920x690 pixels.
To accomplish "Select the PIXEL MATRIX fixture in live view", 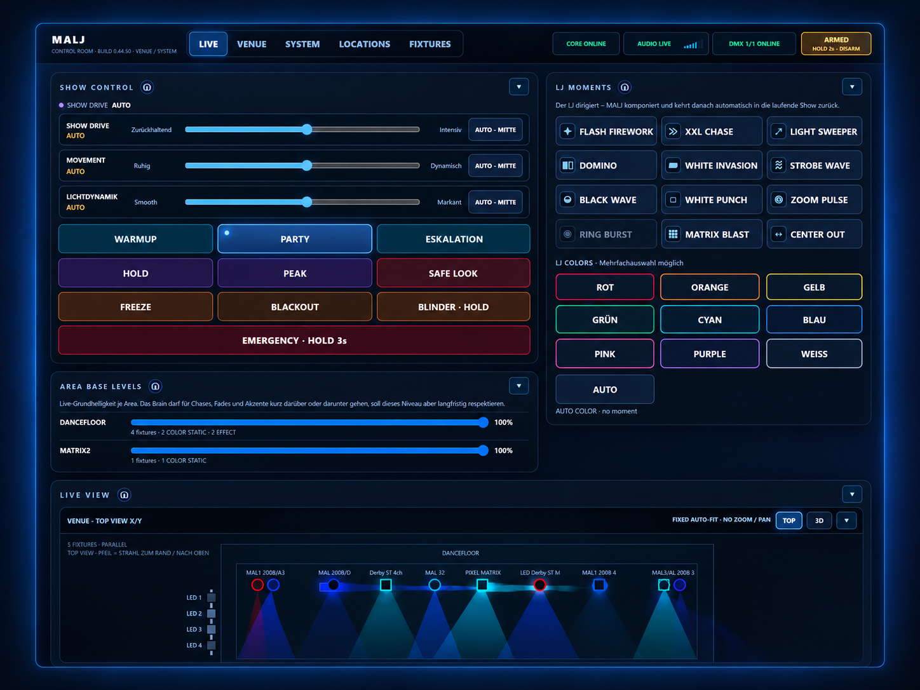I will point(482,585).
